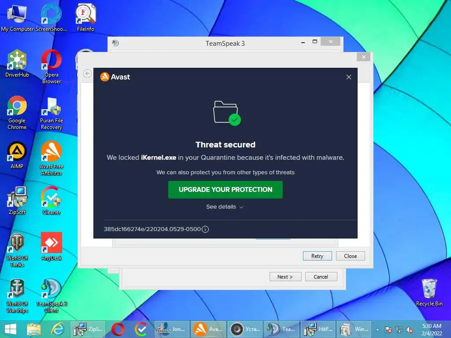Maximize the TeamSpeak 3 window

point(314,42)
